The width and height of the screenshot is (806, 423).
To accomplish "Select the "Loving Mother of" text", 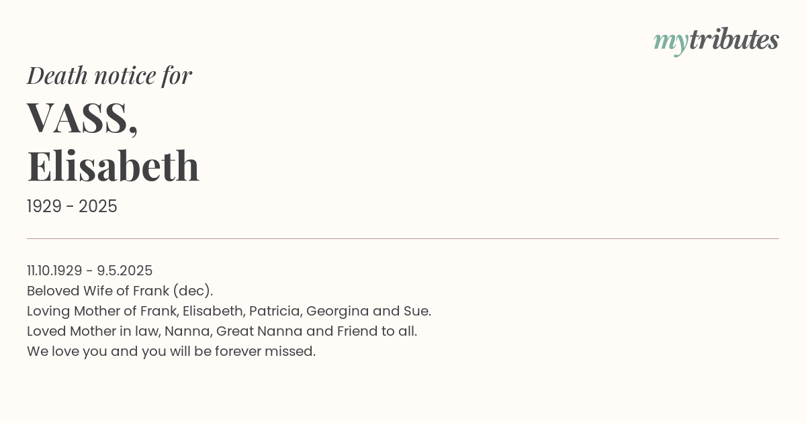I will point(81,311).
